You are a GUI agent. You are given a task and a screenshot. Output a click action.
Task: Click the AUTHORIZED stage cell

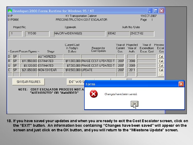(x=50, y=57)
